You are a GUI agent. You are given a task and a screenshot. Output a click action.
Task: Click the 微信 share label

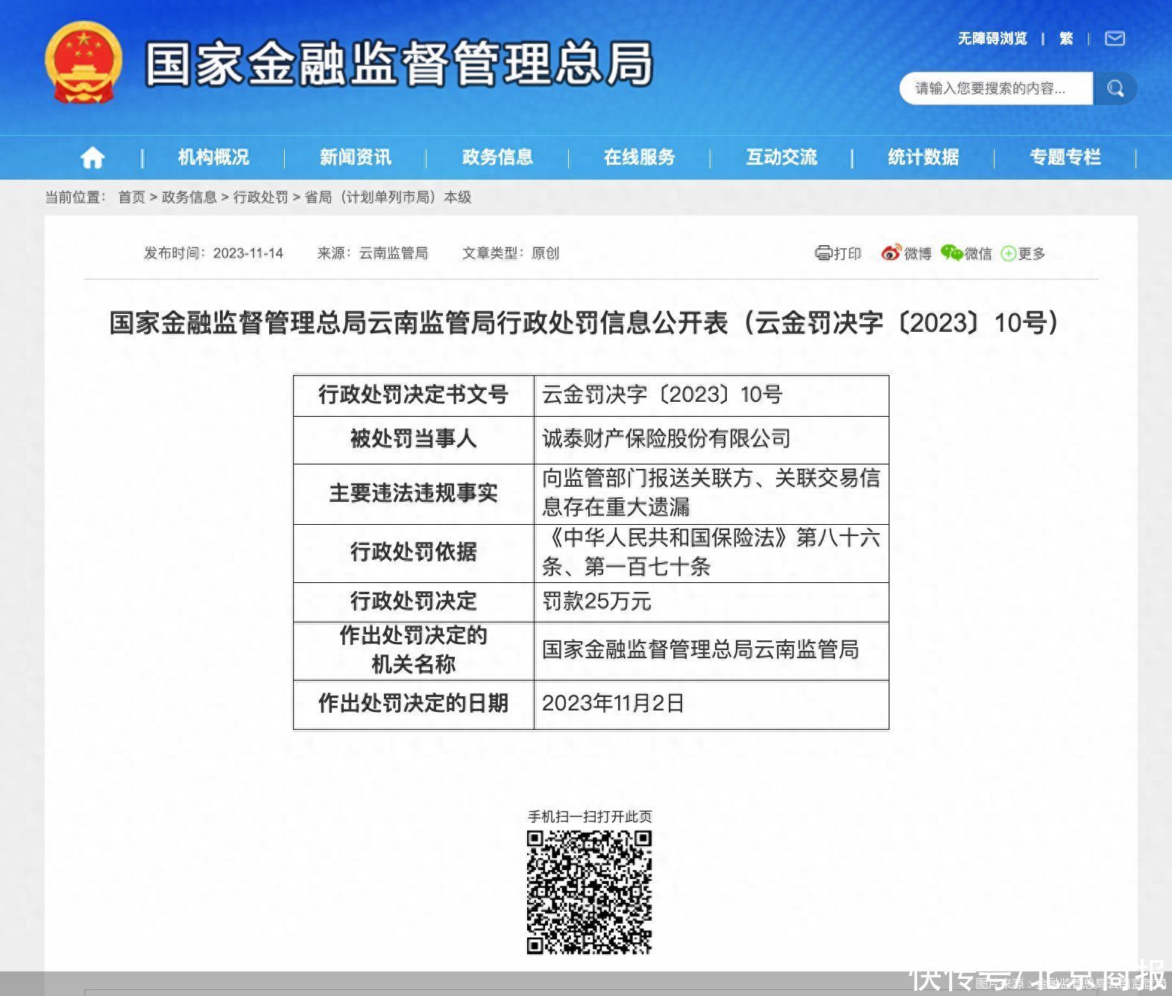pyautogui.click(x=978, y=253)
